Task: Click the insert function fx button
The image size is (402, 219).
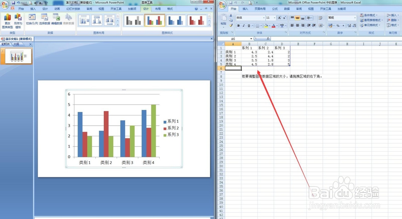Action: (268, 39)
